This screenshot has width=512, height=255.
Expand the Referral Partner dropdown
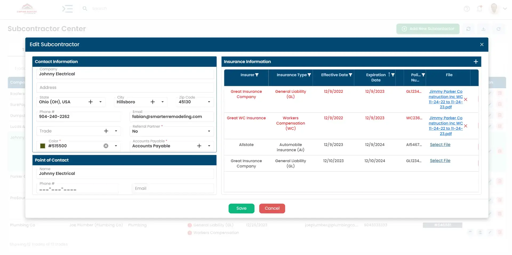[209, 131]
